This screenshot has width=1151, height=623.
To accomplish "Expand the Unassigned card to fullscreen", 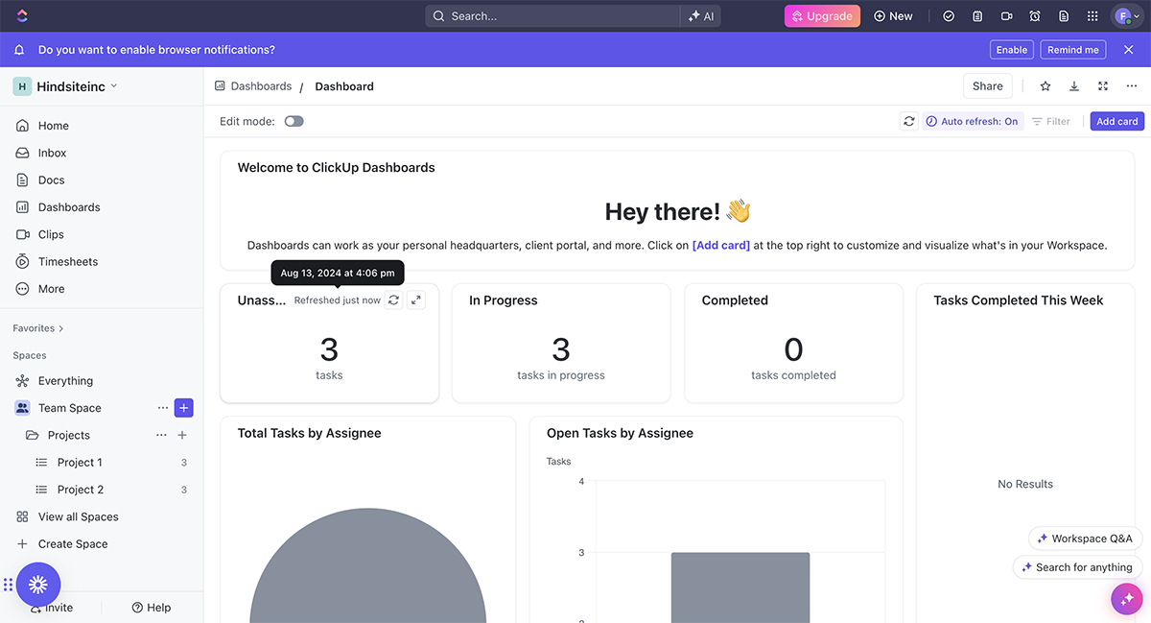I will [415, 300].
